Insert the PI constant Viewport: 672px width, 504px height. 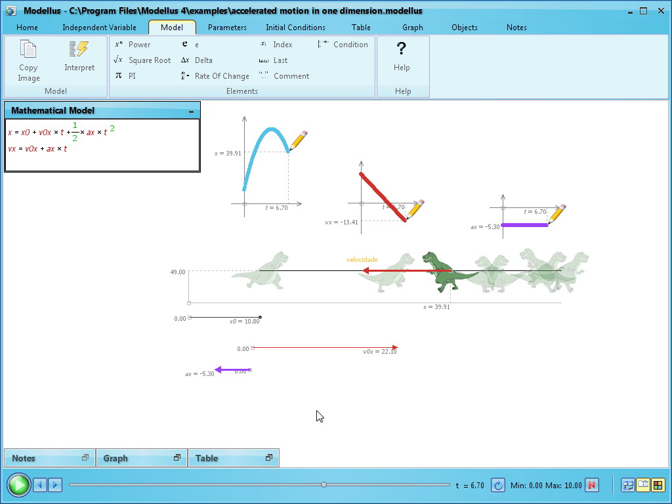point(125,76)
